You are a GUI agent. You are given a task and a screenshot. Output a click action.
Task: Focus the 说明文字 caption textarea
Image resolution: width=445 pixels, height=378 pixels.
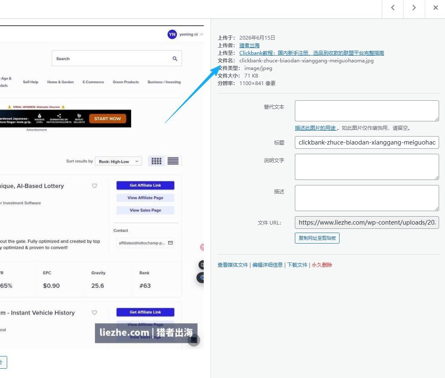point(367,167)
